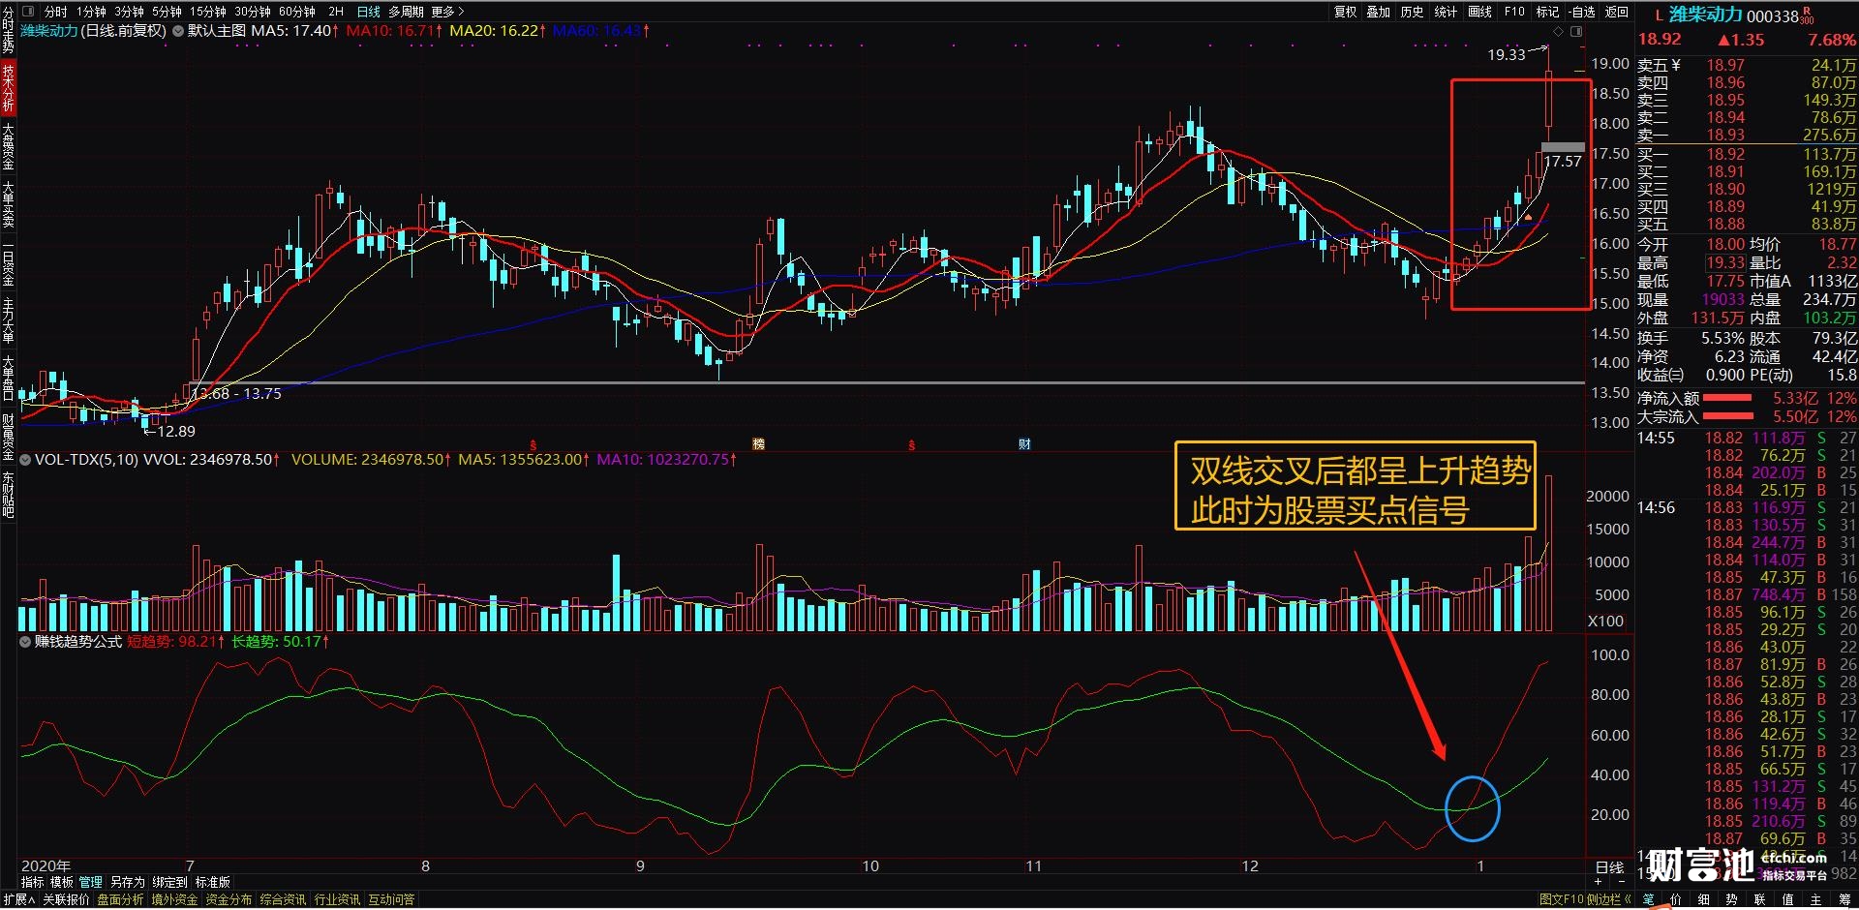Switch to the 5分钟 chart period
The width and height of the screenshot is (1859, 910).
[167, 12]
